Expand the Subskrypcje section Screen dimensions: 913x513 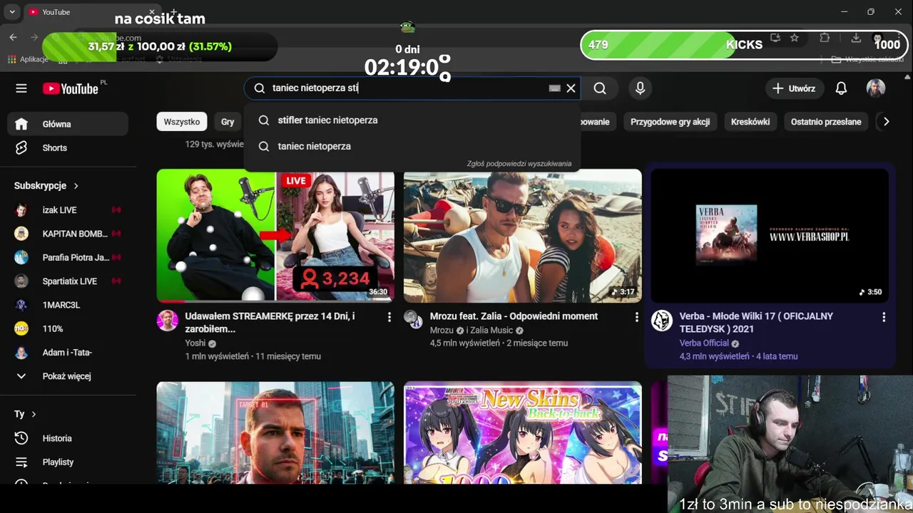pos(46,185)
